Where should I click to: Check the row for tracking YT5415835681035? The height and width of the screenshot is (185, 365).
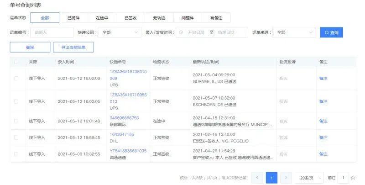point(16,154)
